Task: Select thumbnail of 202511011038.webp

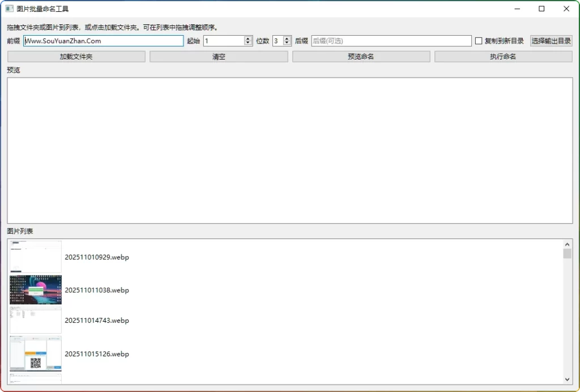Action: (x=36, y=290)
